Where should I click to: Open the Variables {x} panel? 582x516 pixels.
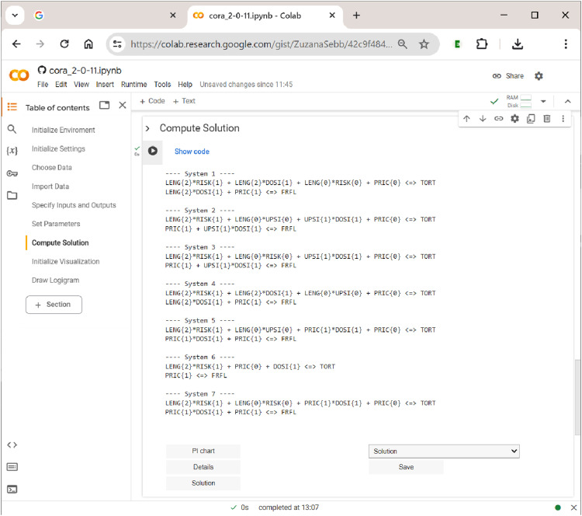12,151
